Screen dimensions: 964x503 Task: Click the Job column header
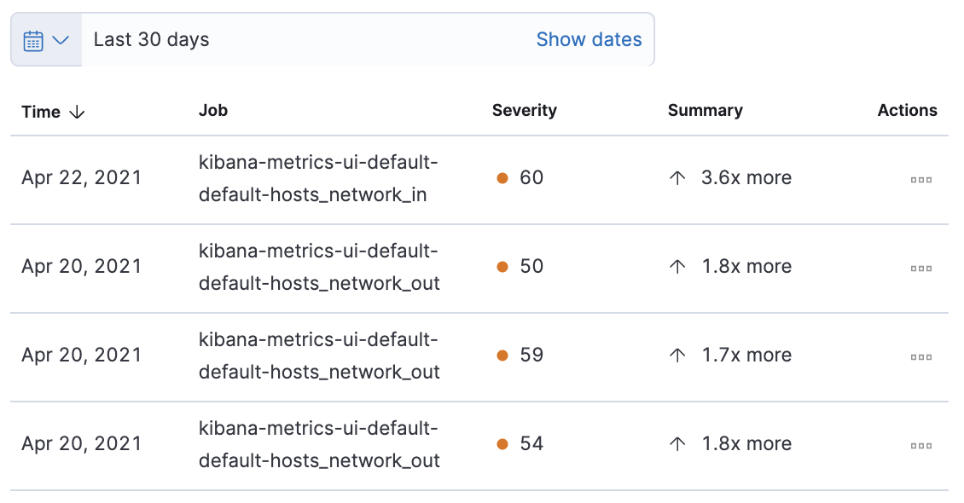click(213, 110)
